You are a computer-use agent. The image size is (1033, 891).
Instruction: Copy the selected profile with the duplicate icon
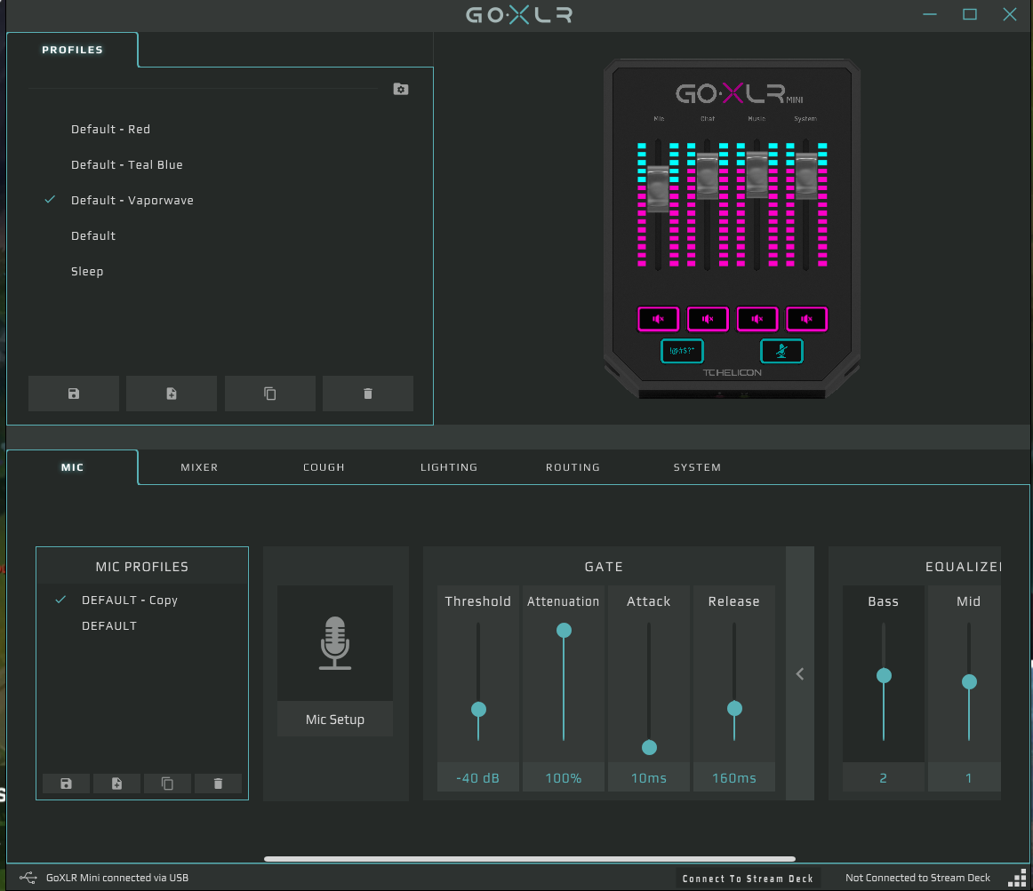(x=269, y=394)
